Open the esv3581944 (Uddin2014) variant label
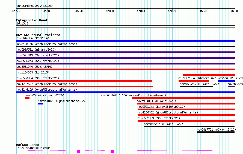The image size is (243, 154). (x=34, y=67)
